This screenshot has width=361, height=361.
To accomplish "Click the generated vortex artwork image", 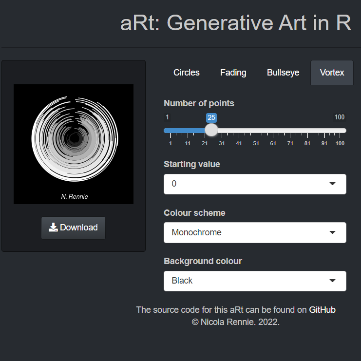I will (74, 144).
